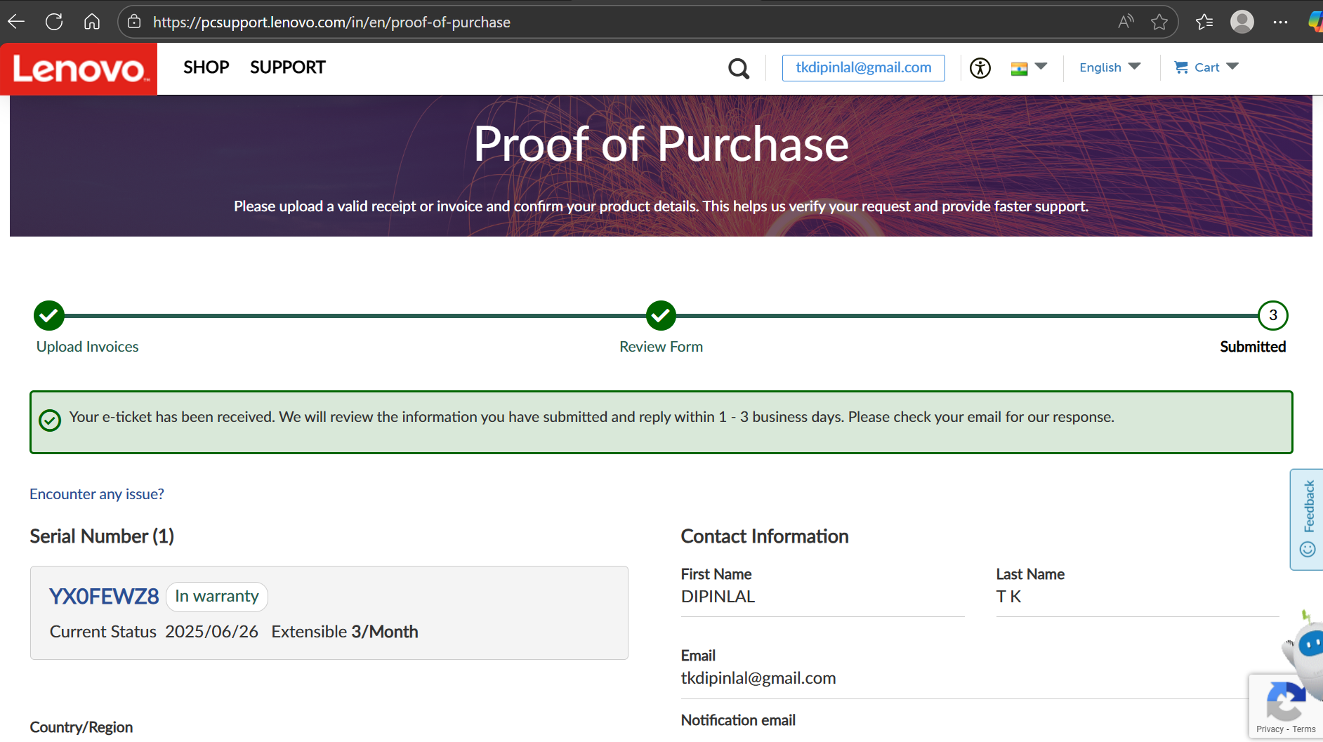Screen dimensions: 1323x742
Task: Click the browser back arrow
Action: 16,22
